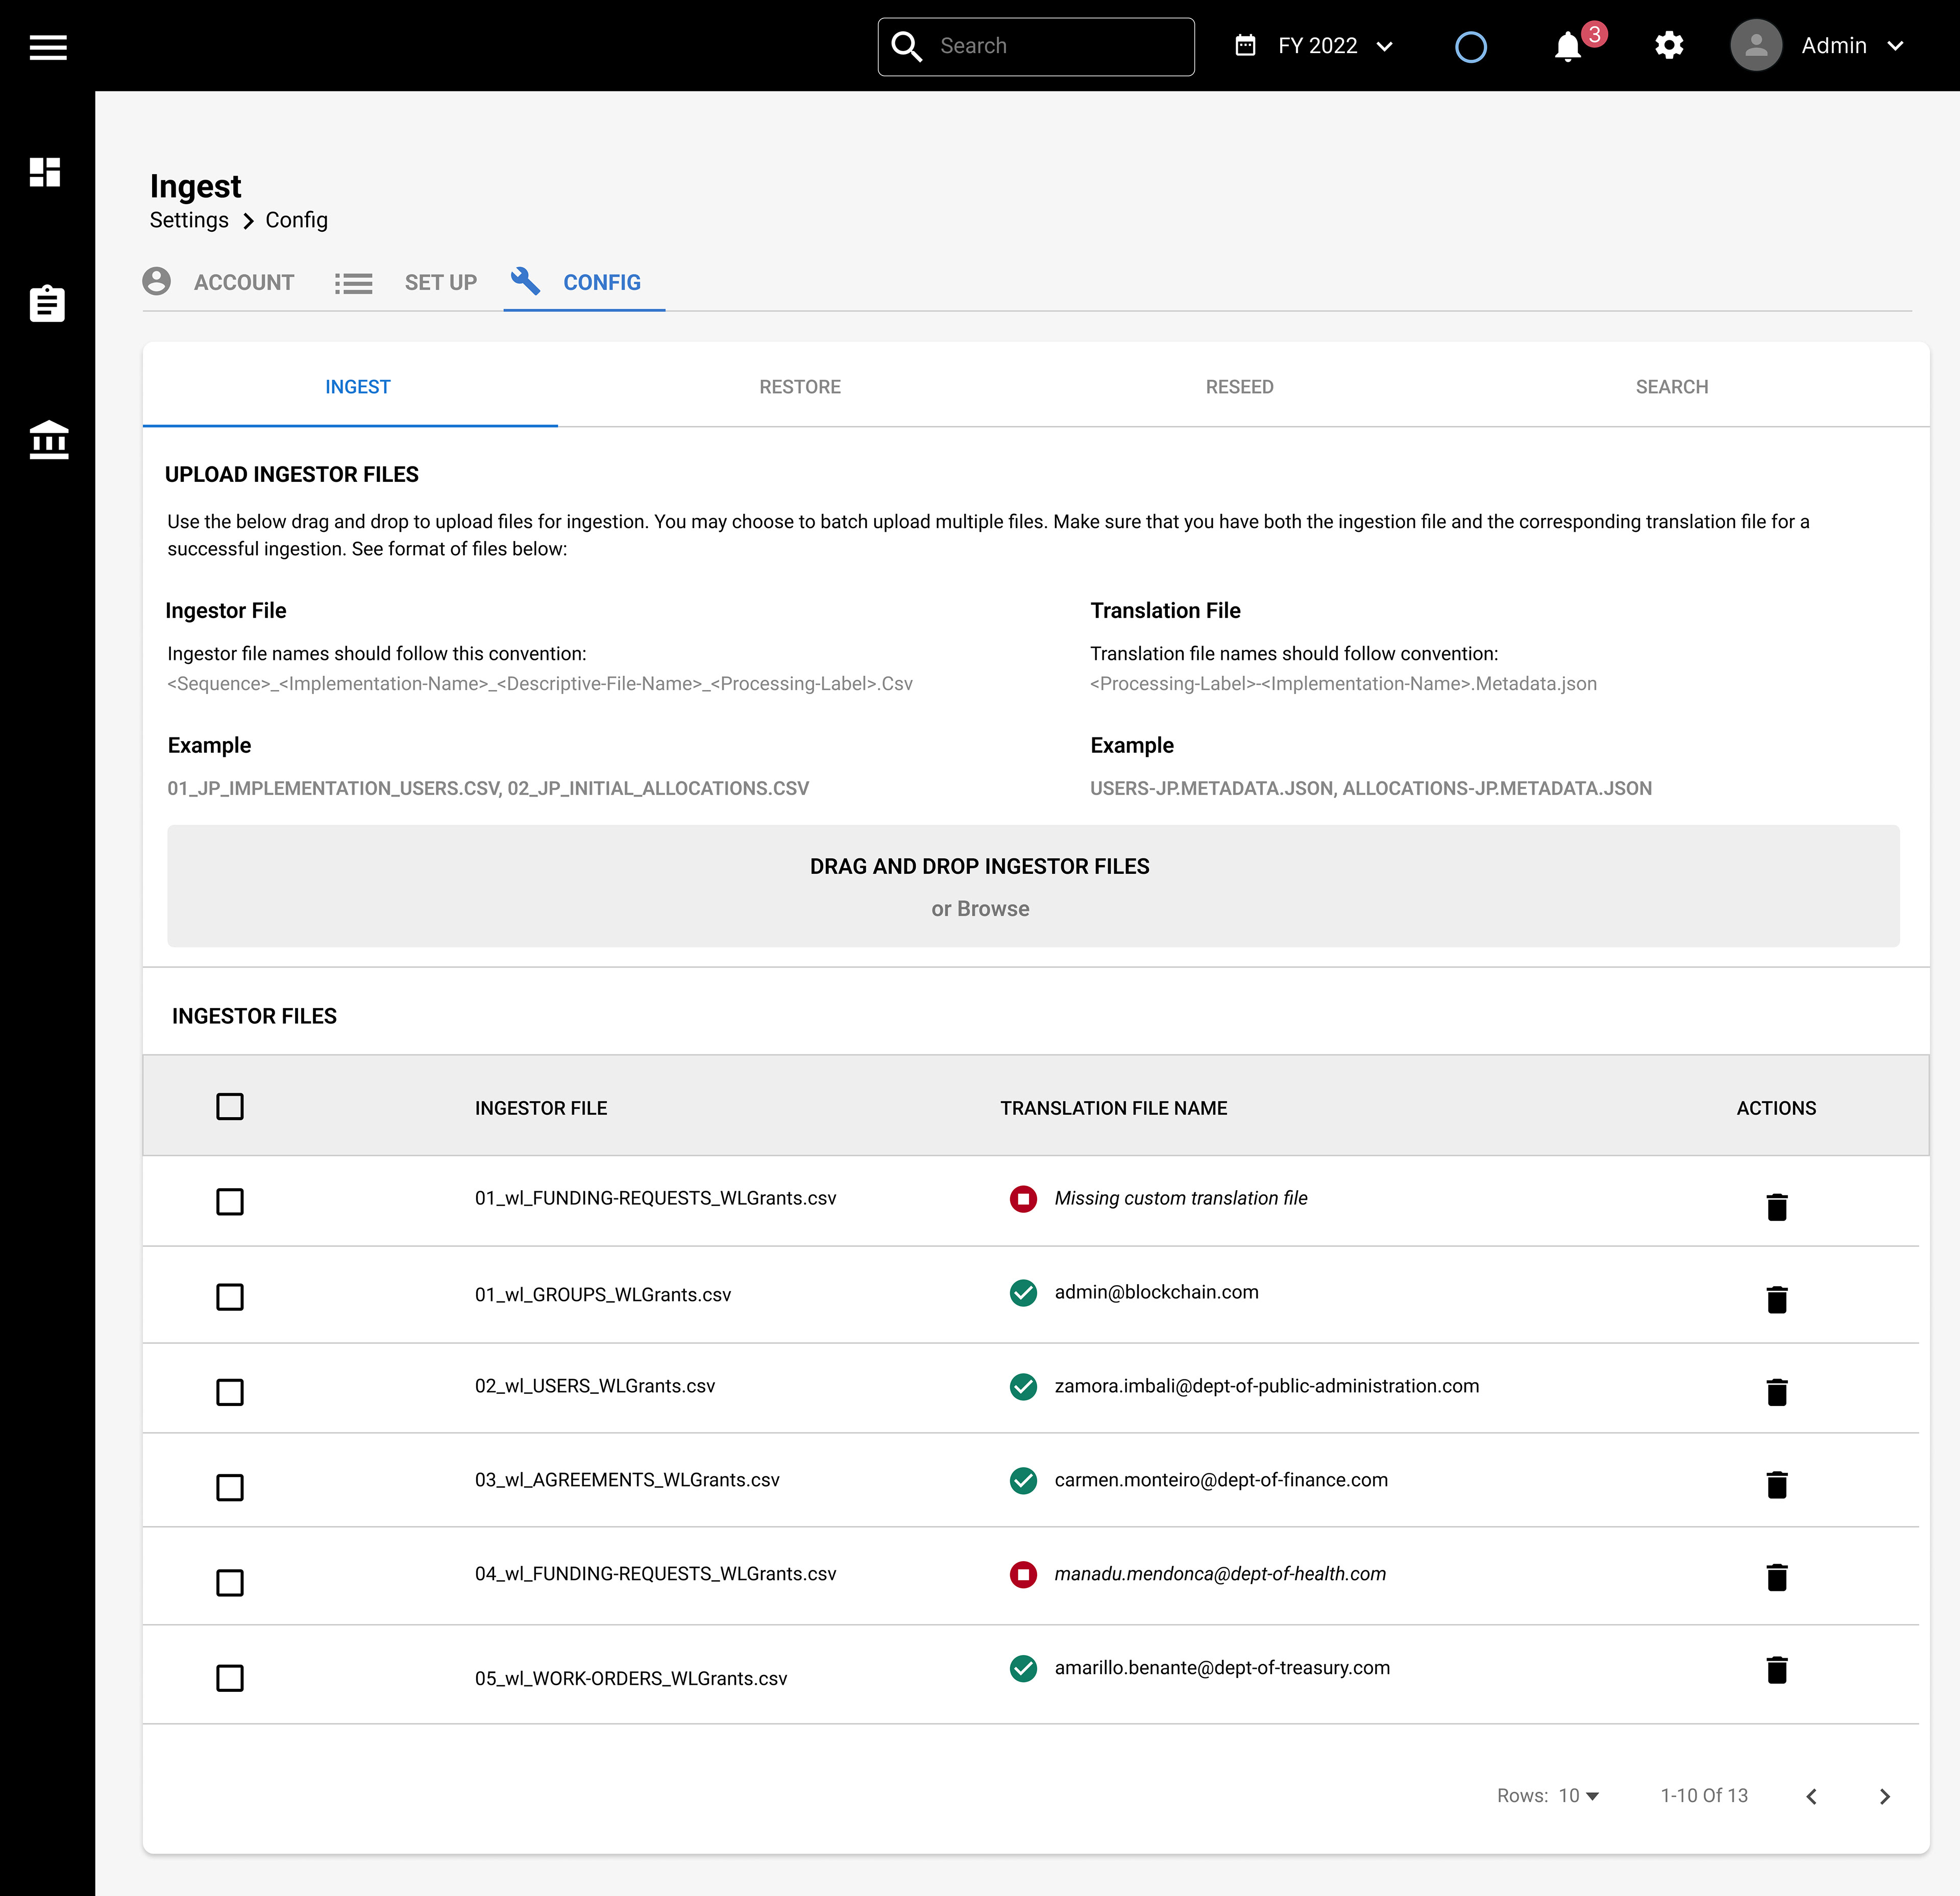Click the search magnifier icon
Screen dimensions: 1960x1896
pos(907,46)
